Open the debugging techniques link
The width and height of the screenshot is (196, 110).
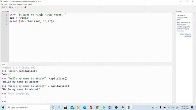click(183, 30)
